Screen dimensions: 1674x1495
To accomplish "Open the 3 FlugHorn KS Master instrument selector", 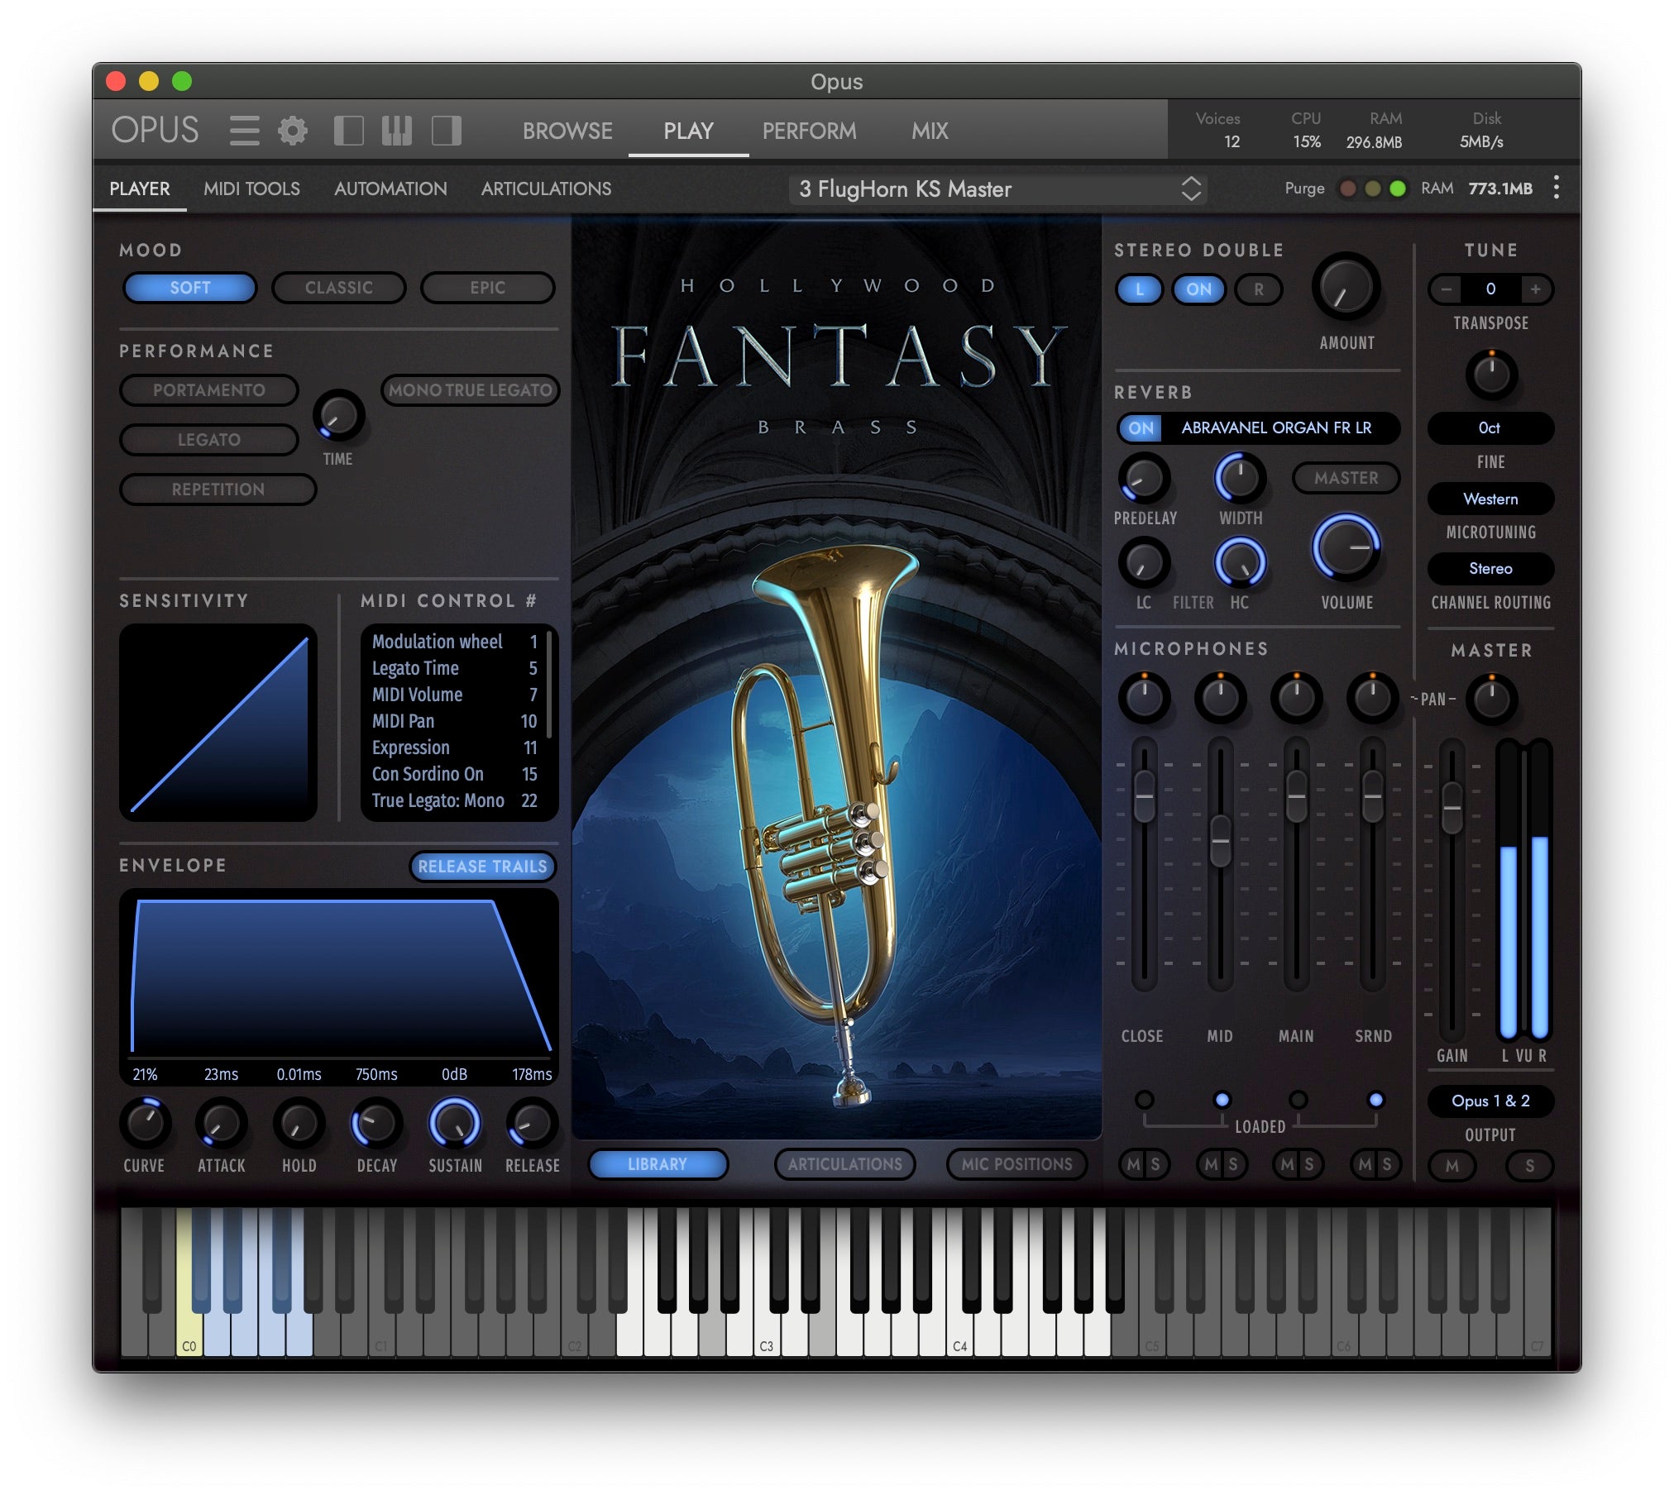I will click(992, 189).
